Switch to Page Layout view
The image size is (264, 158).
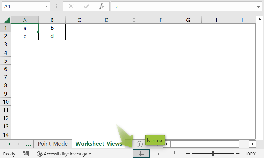coord(158,153)
